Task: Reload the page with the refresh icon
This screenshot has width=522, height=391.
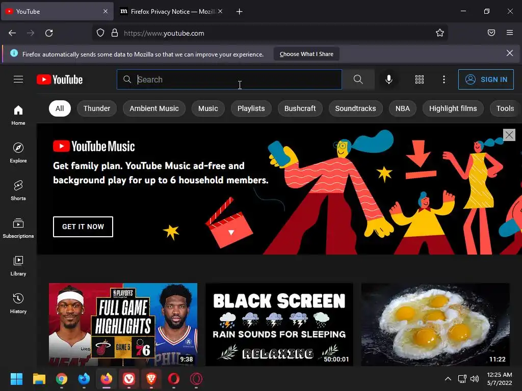Action: pyautogui.click(x=49, y=33)
